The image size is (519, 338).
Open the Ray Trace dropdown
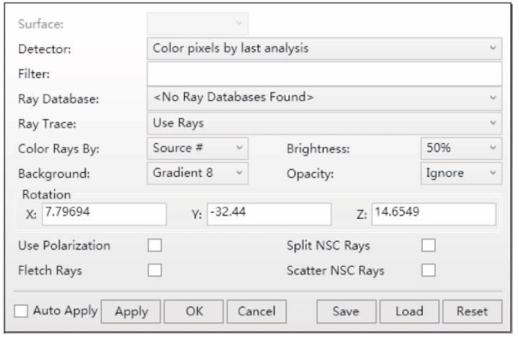point(323,122)
